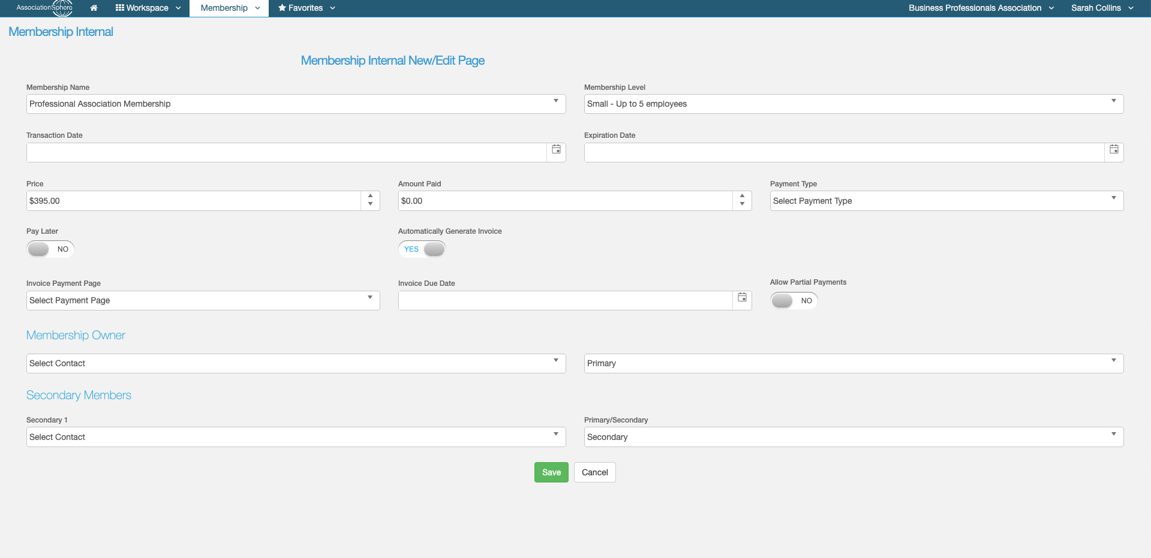Click the Membership Owner heading

click(76, 335)
